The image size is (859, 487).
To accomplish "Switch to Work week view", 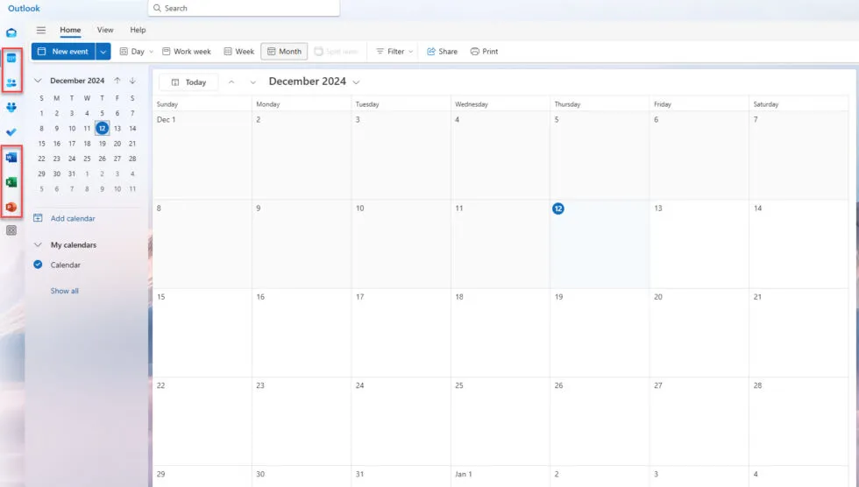I will pyautogui.click(x=186, y=52).
